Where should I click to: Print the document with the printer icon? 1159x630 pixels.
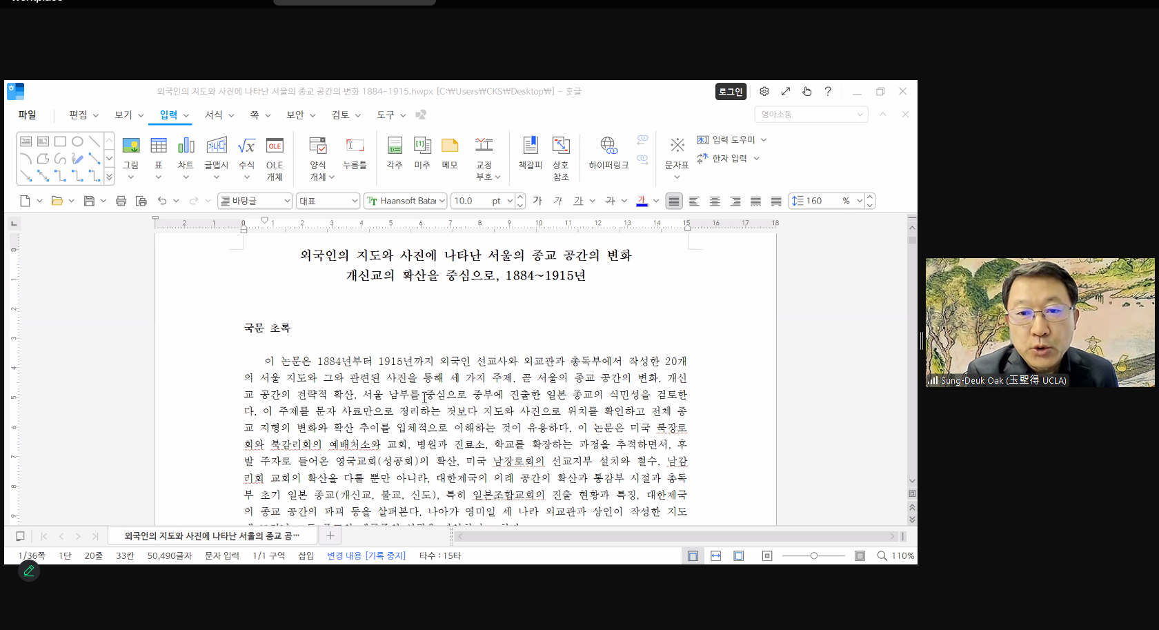tap(121, 201)
